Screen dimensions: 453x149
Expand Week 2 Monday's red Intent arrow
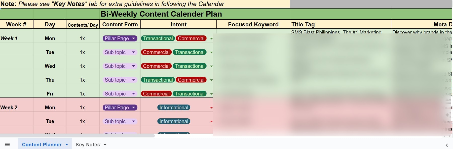point(211,108)
